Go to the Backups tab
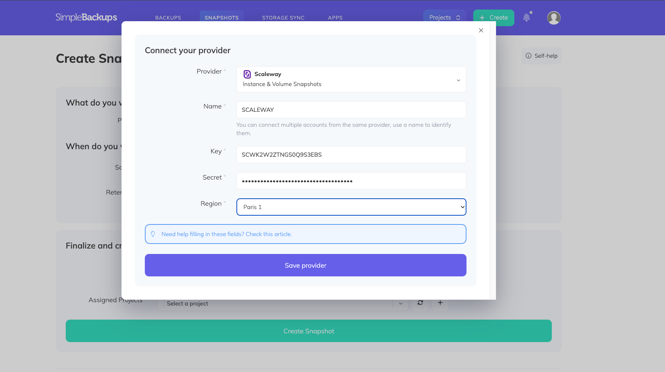Screen dimensions: 665x372 (x=168, y=18)
